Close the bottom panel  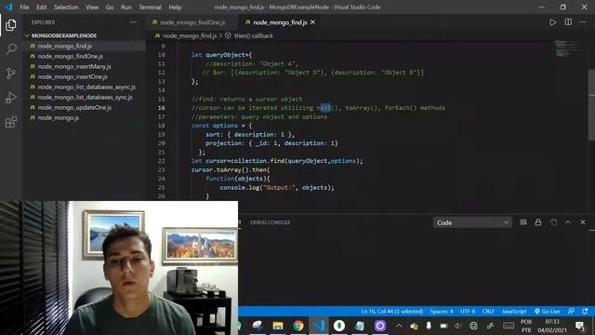point(583,222)
